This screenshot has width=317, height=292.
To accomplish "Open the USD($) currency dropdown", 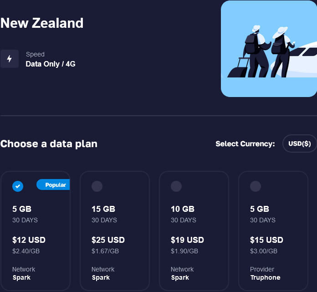I will [299, 143].
